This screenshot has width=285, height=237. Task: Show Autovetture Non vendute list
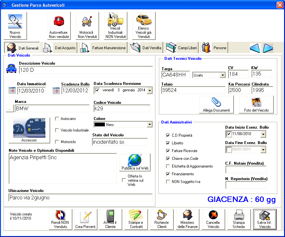click(x=59, y=26)
